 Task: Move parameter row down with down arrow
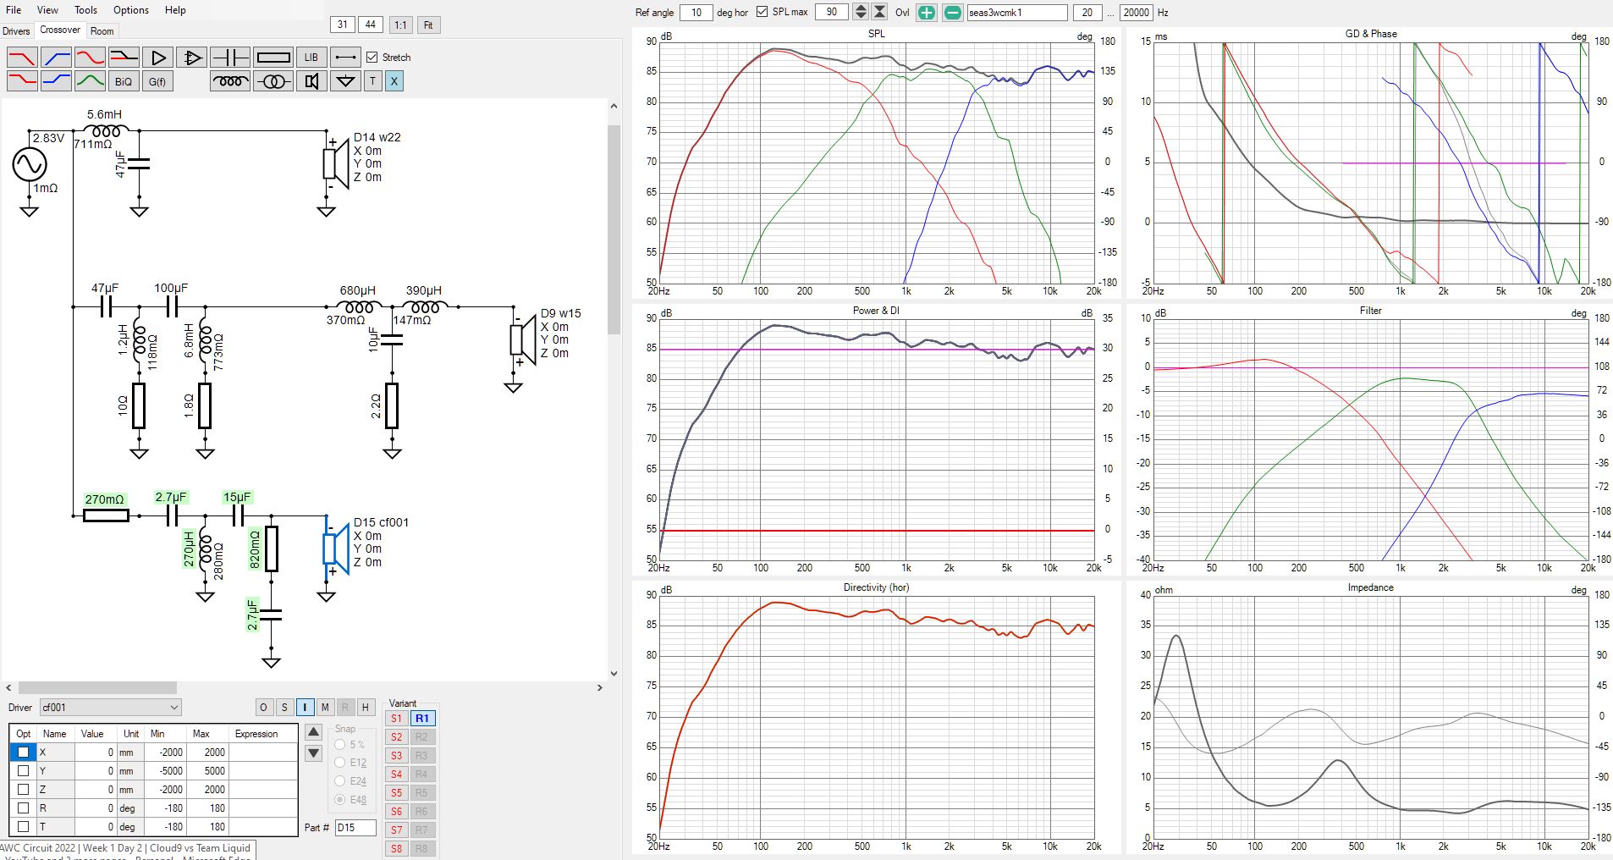coord(313,752)
